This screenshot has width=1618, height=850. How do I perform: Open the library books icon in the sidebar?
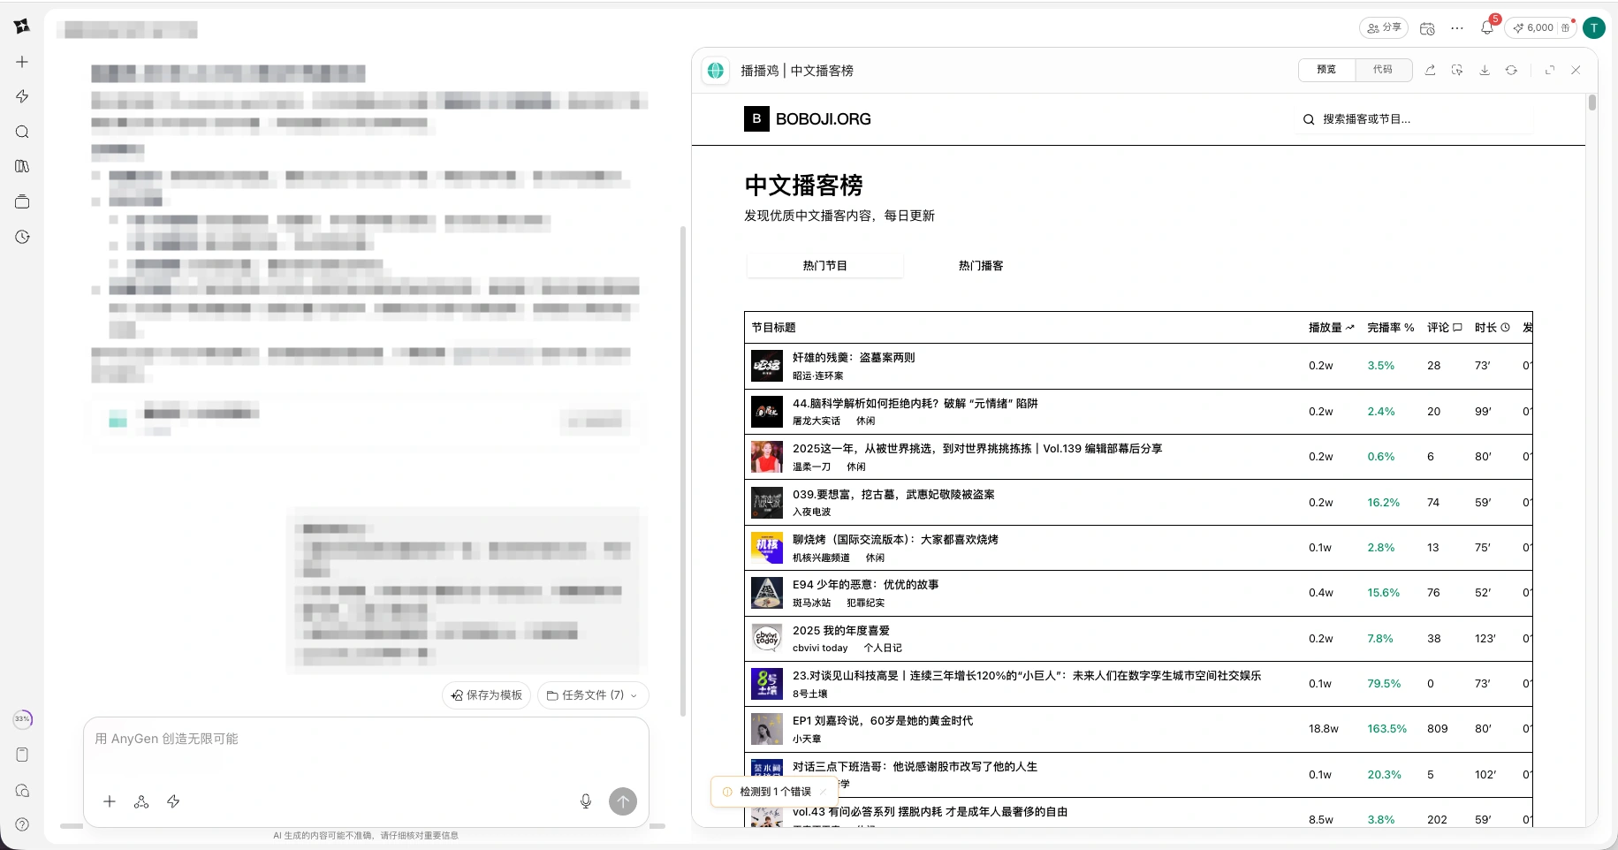pos(22,166)
